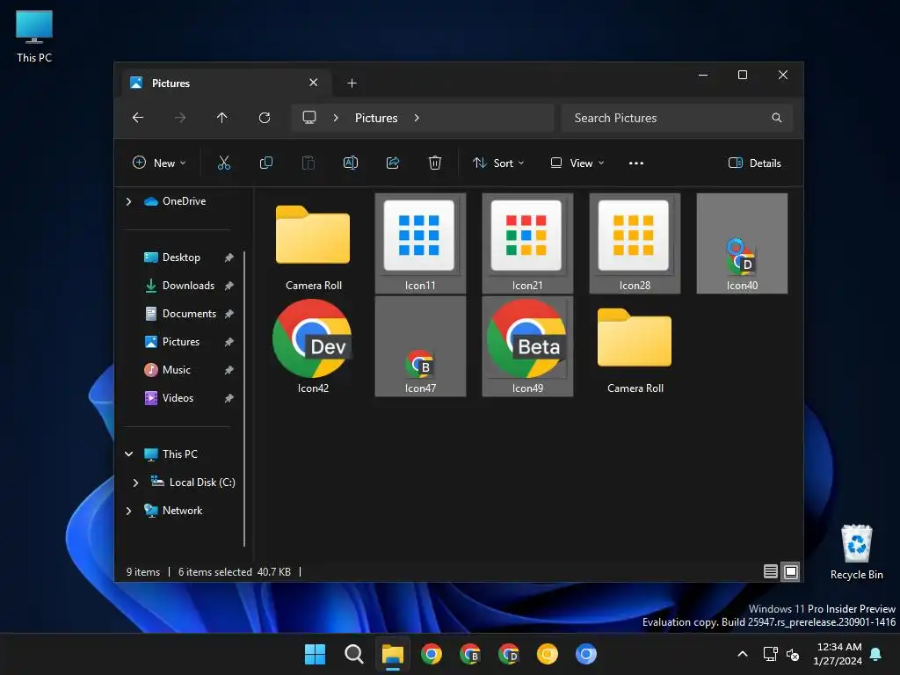The height and width of the screenshot is (675, 900).
Task: Click the pin icon beside Music
Action: coord(229,370)
